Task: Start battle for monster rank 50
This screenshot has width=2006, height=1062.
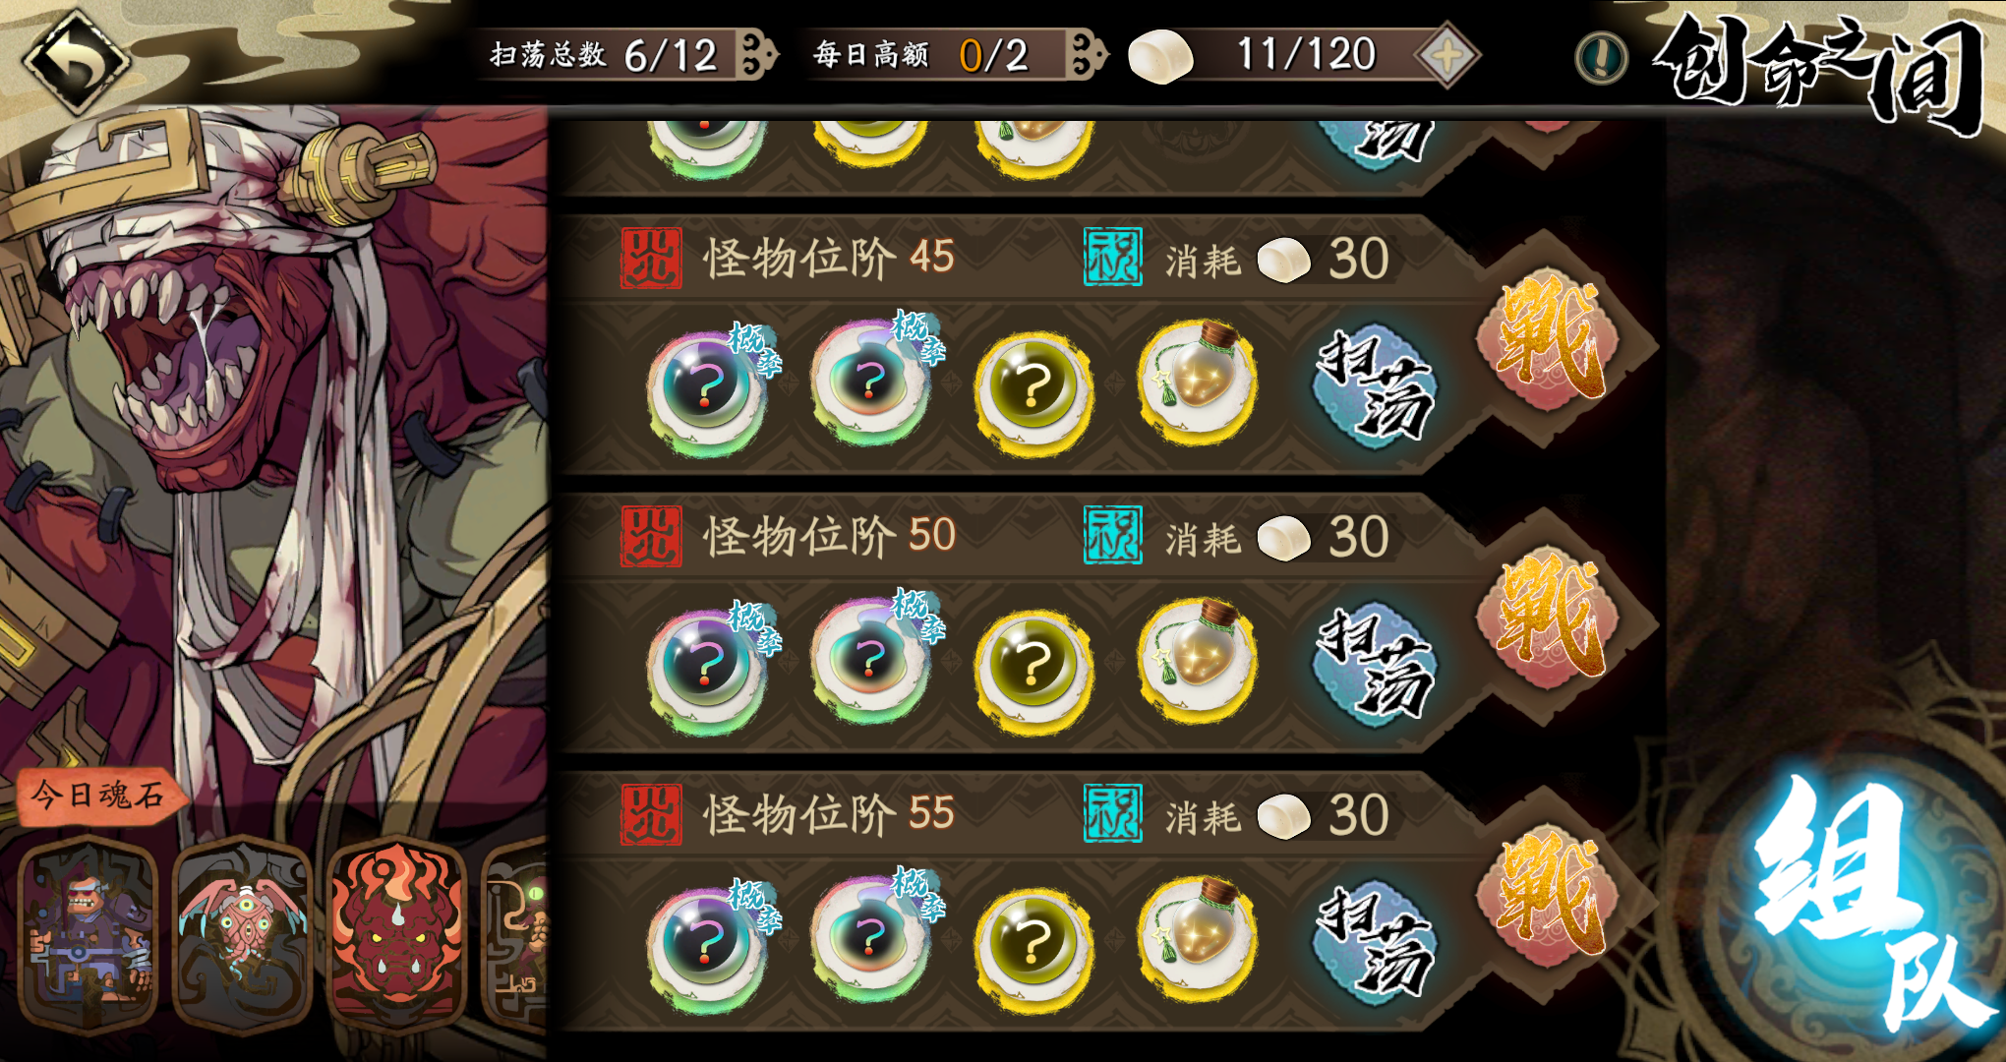Action: click(1551, 618)
